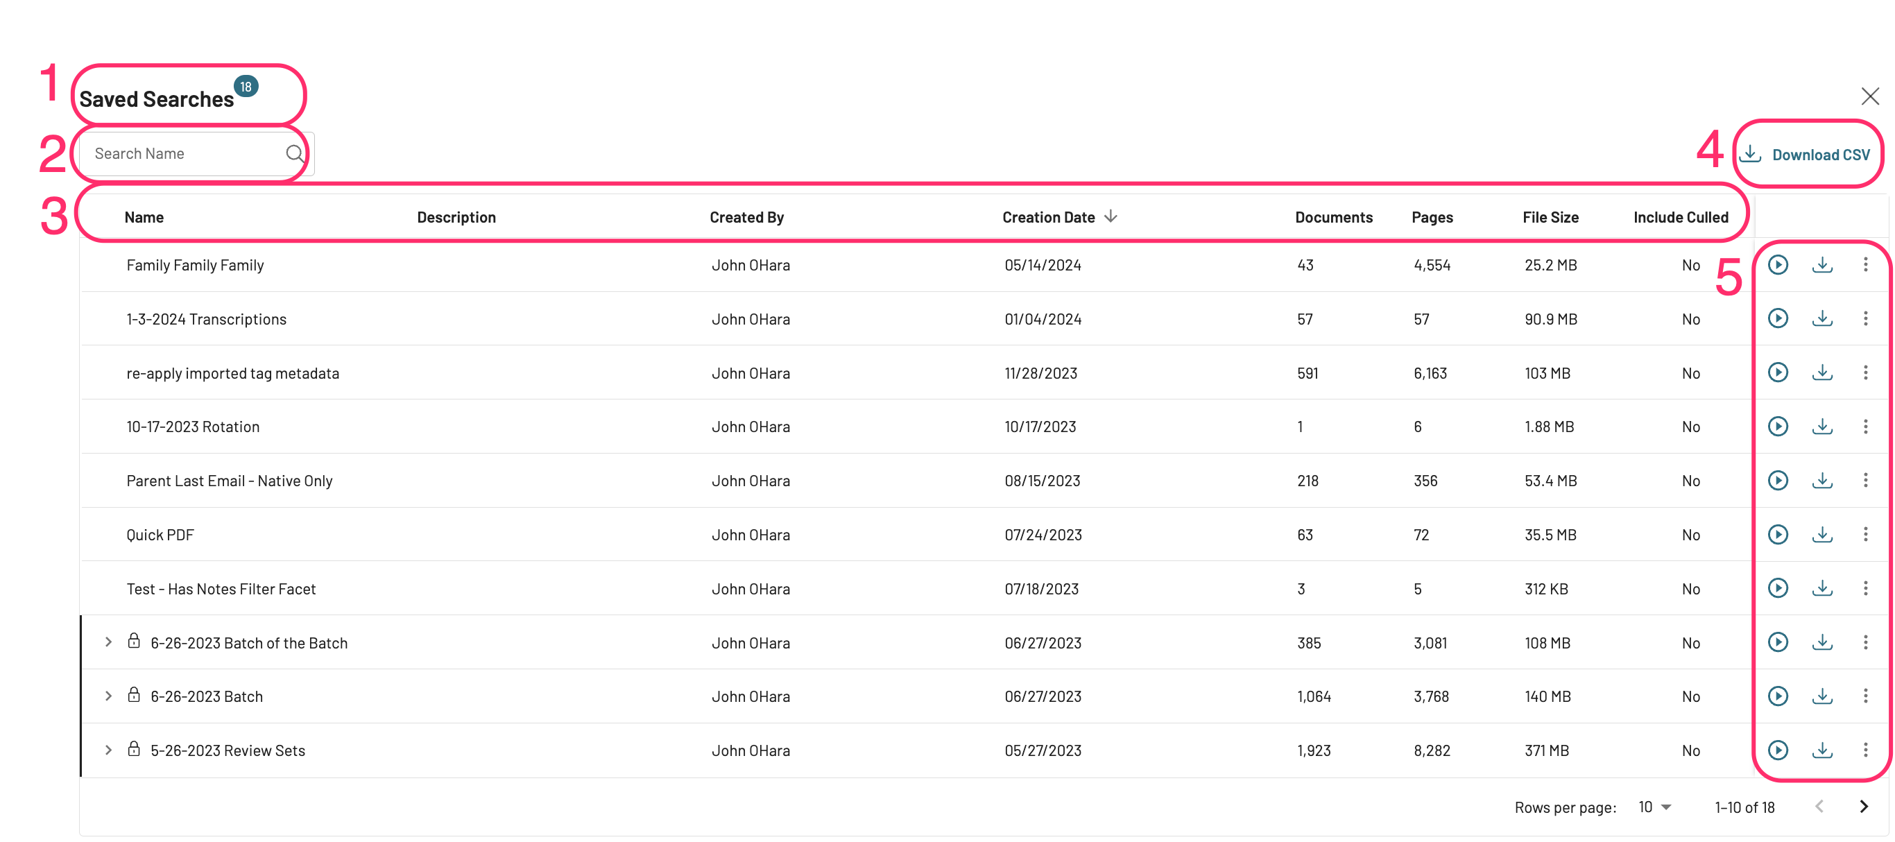
Task: Select the 10-17-2023 Rotation name
Action: click(193, 427)
